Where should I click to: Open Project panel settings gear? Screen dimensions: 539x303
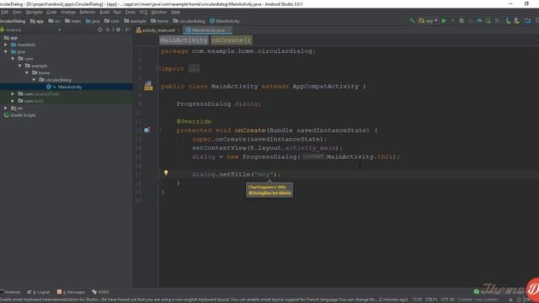coord(118,30)
